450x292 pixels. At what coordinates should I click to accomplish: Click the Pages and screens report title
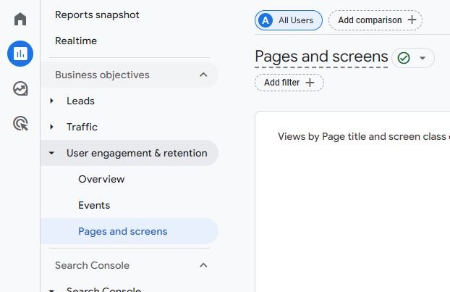321,57
